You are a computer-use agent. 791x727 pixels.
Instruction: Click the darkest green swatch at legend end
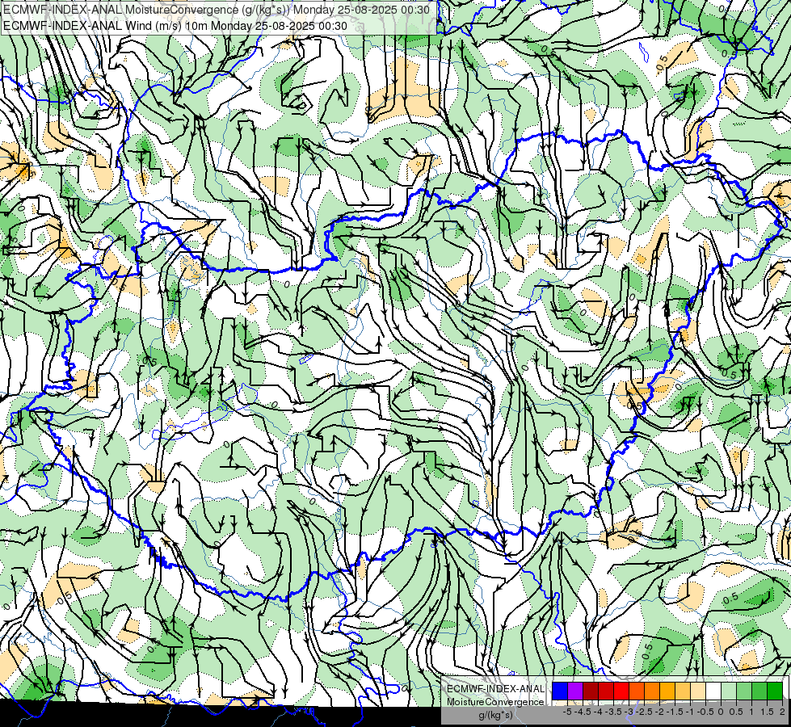click(775, 691)
